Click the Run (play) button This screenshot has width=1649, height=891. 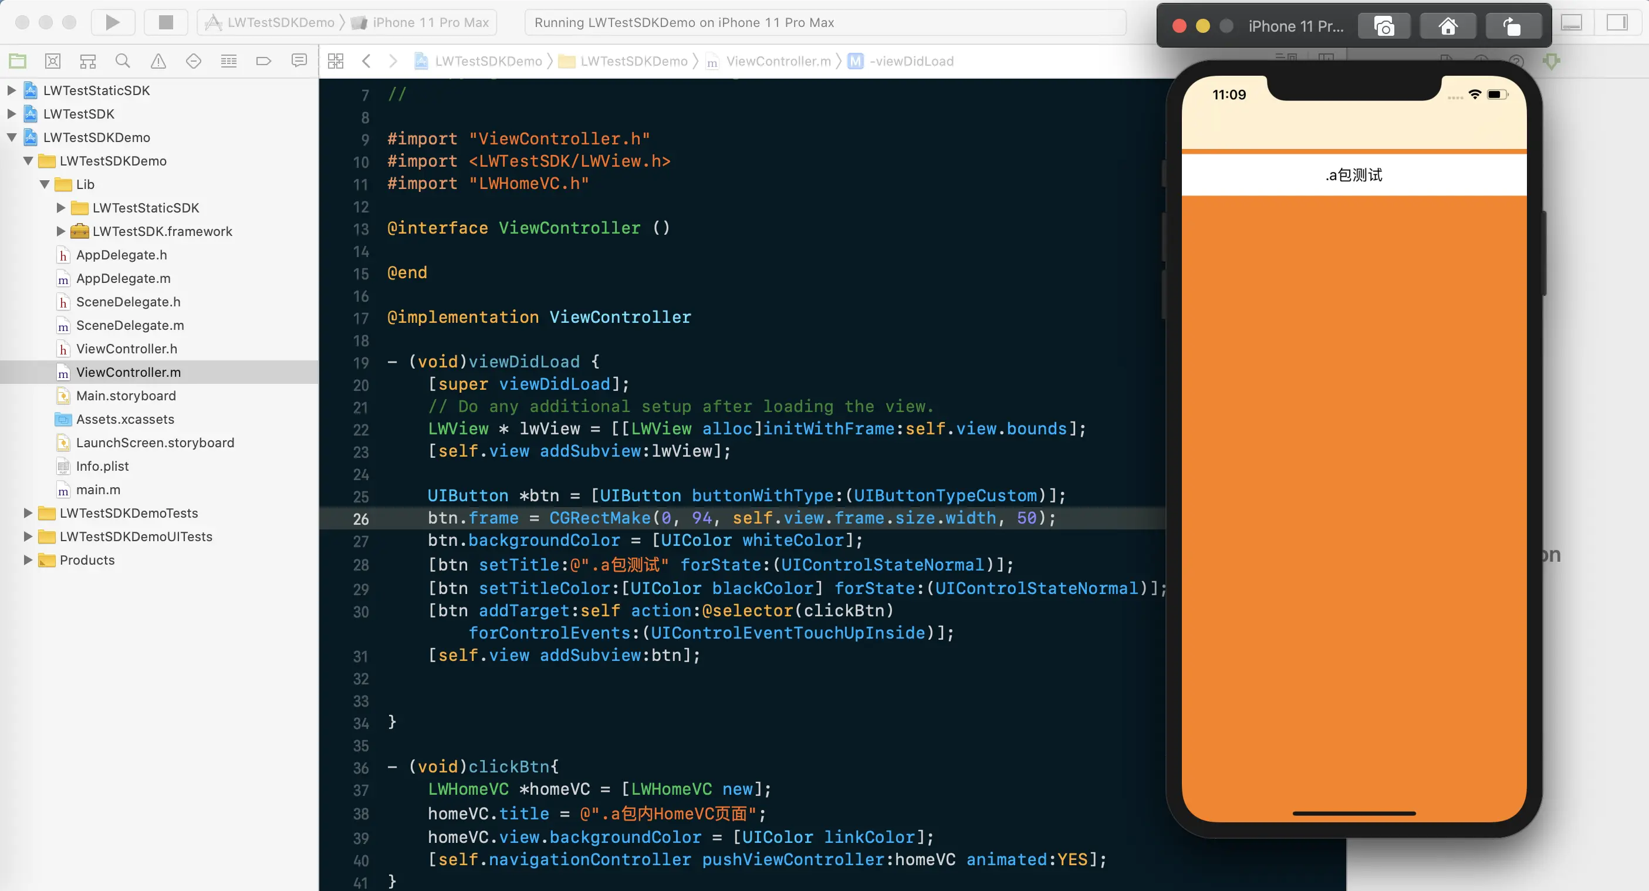(112, 22)
